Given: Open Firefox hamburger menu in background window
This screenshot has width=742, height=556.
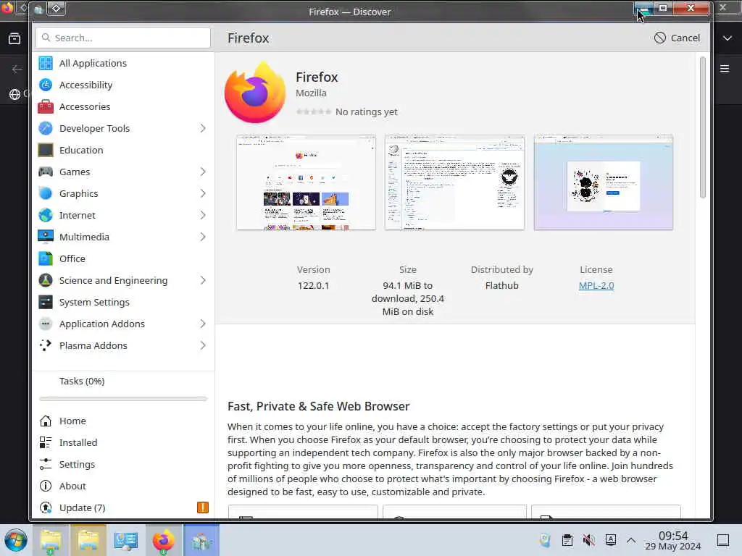Looking at the screenshot, I should [x=725, y=69].
